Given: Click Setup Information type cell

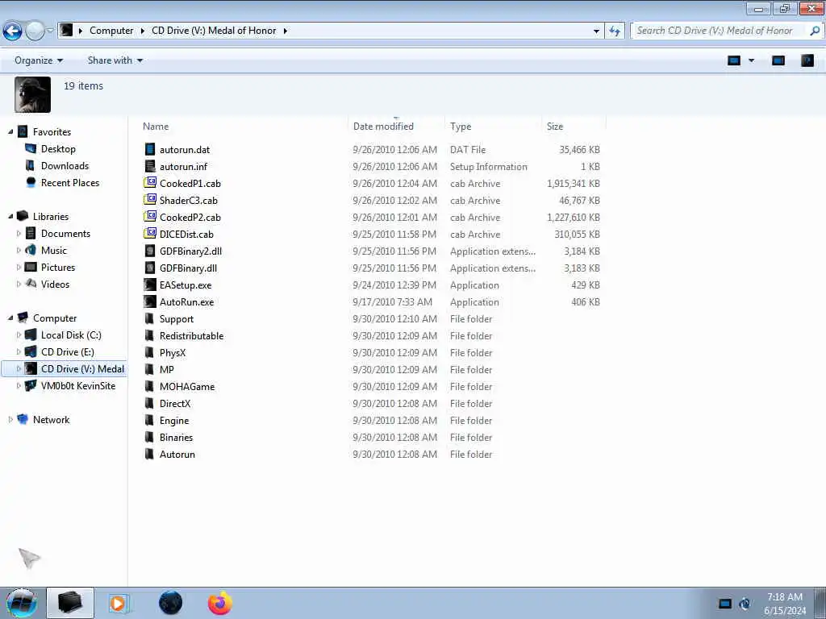Looking at the screenshot, I should 488,167.
